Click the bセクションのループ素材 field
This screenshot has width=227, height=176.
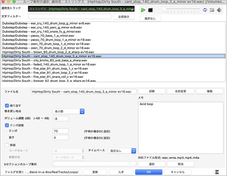click(x=94, y=164)
